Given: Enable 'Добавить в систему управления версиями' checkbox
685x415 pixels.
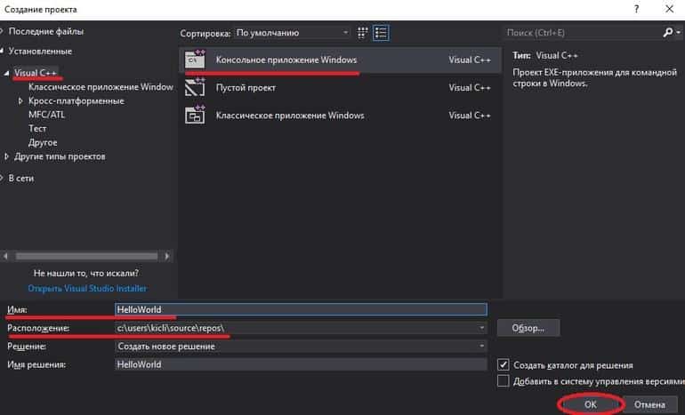Looking at the screenshot, I should point(504,381).
